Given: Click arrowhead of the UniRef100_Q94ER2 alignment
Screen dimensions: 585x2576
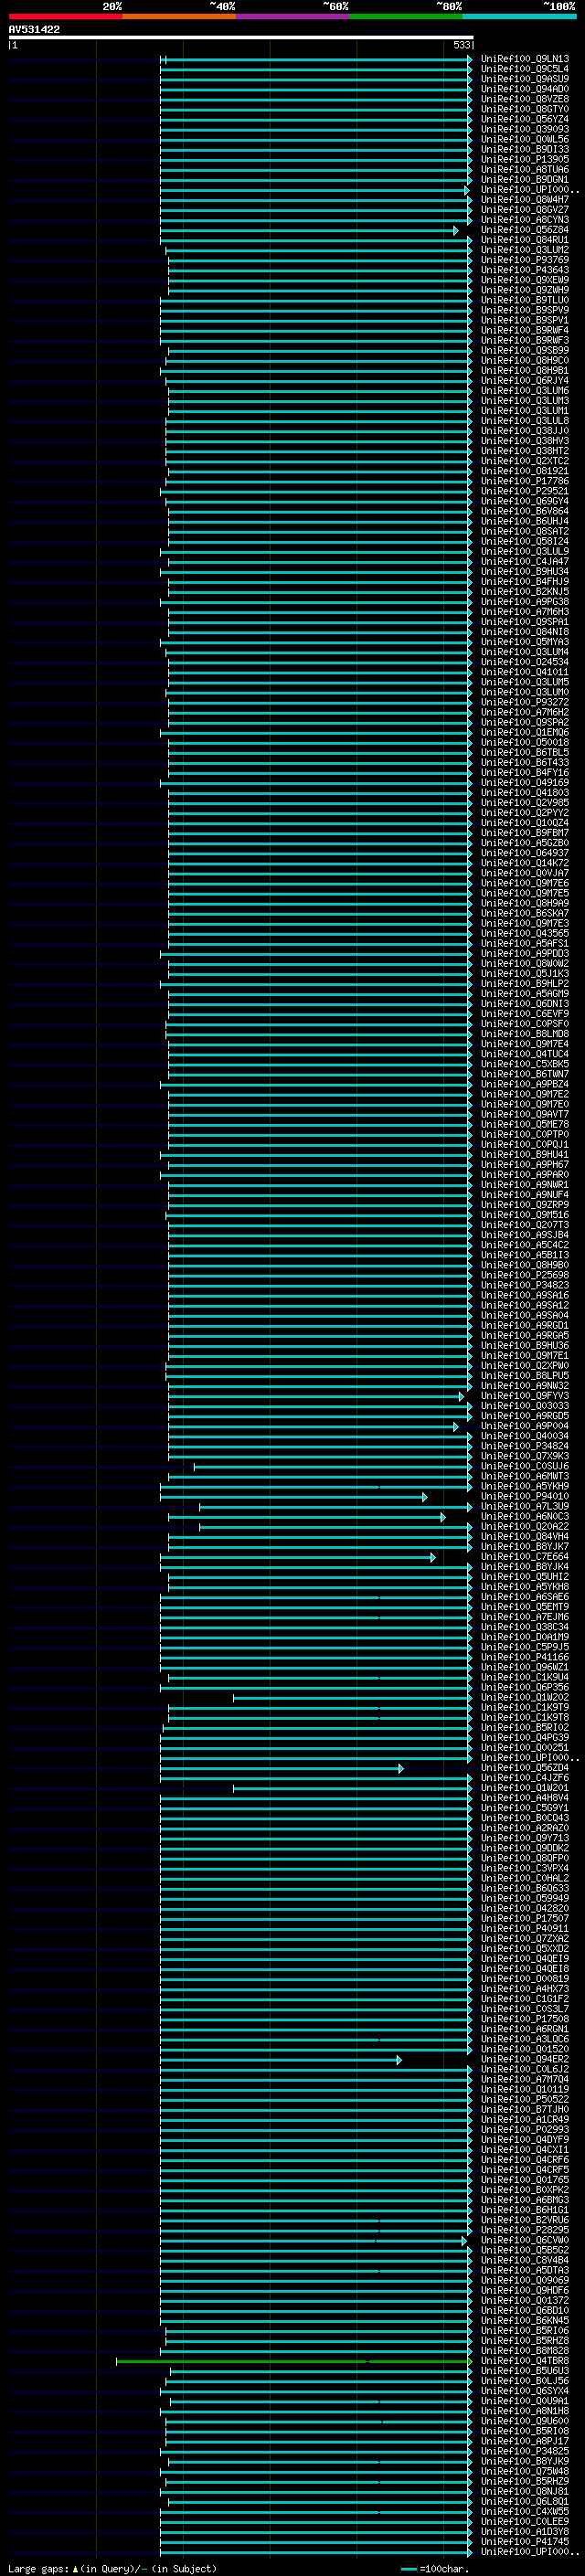Looking at the screenshot, I should point(399,2060).
